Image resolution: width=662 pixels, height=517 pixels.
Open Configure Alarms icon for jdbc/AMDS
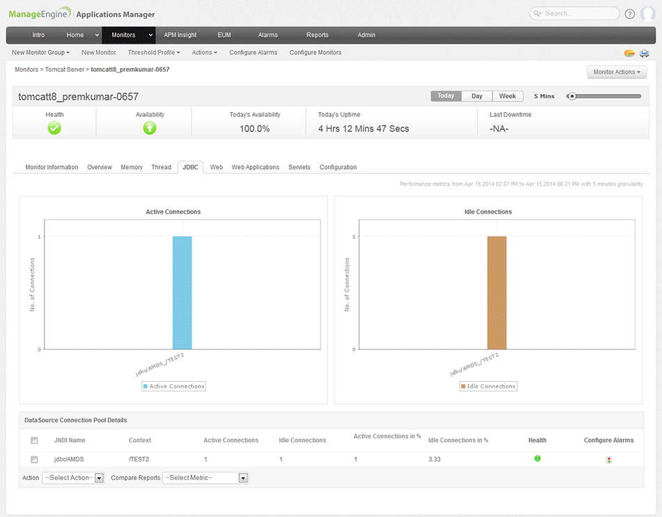pos(609,460)
